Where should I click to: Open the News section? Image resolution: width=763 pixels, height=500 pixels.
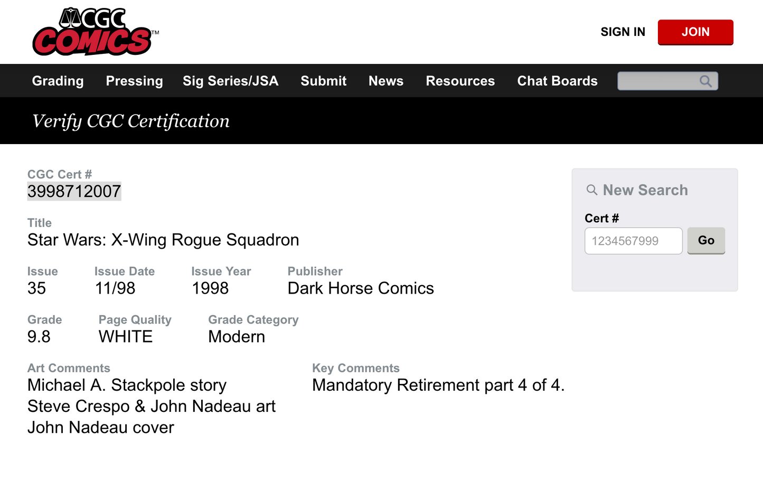(386, 81)
